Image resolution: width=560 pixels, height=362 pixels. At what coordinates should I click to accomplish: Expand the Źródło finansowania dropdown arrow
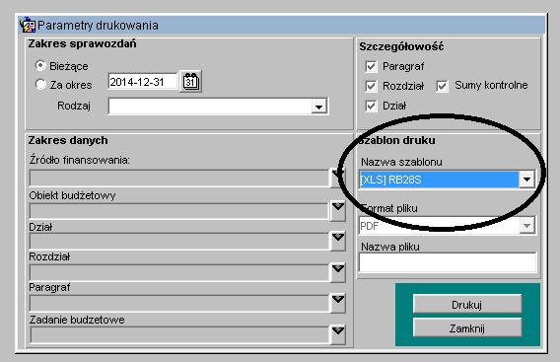point(337,178)
